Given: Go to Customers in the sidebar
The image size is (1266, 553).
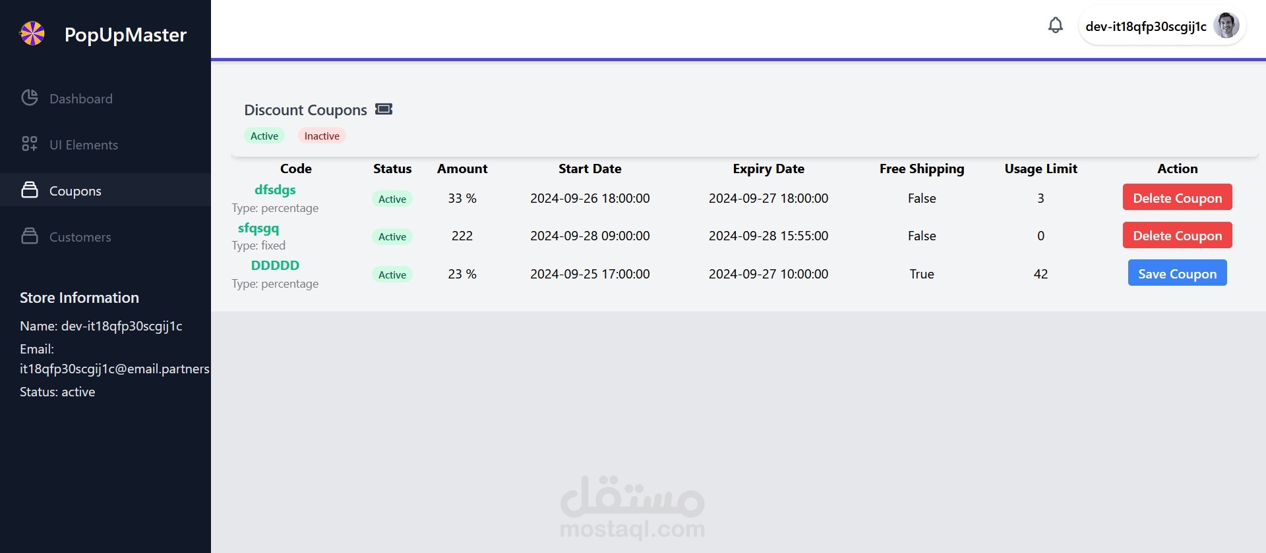Looking at the screenshot, I should (x=105, y=236).
